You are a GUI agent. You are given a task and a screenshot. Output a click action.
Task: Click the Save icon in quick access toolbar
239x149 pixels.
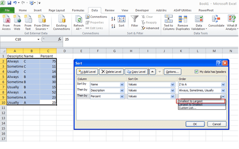[9, 3]
